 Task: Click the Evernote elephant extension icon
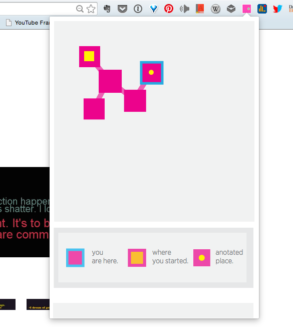click(107, 9)
